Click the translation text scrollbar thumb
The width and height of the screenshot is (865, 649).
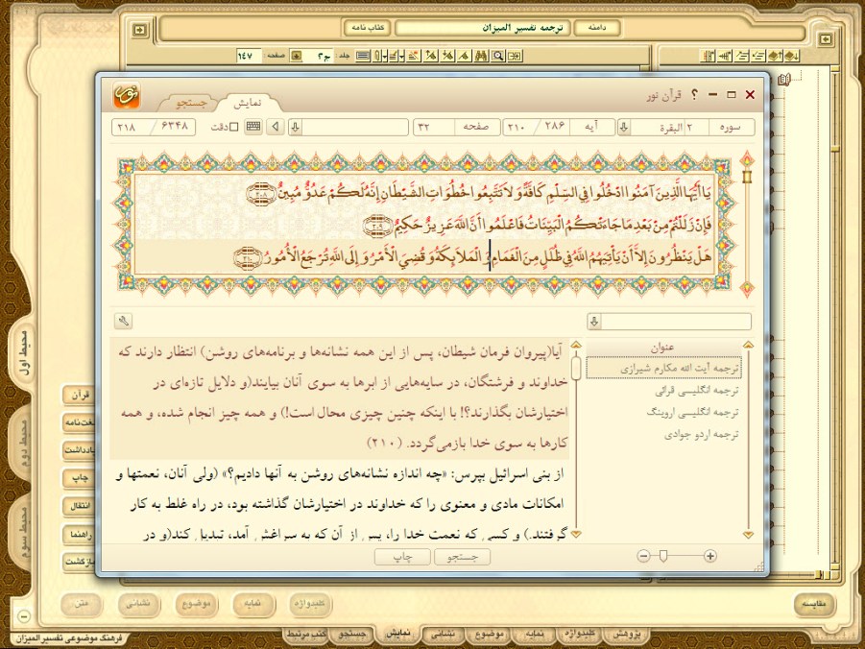(x=576, y=368)
